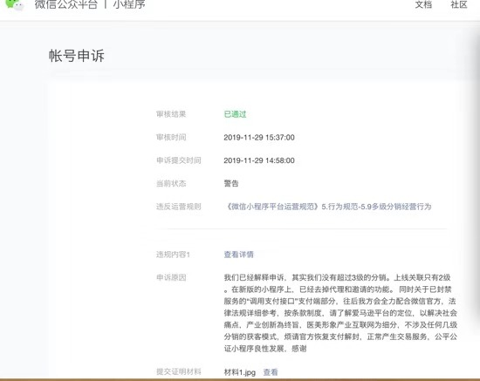Click the 当前状态 label
This screenshot has height=381, width=480.
click(171, 183)
